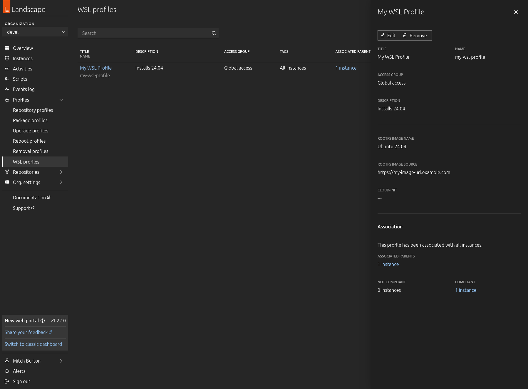Click the https://my-image-url.example.com text
The height and width of the screenshot is (389, 528).
tap(414, 172)
